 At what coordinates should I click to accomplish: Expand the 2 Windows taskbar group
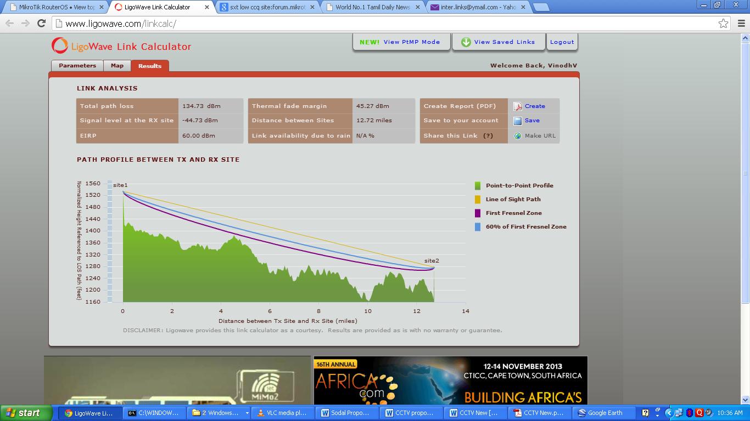[219, 413]
